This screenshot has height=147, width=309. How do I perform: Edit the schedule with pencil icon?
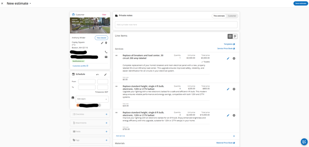coord(105,74)
